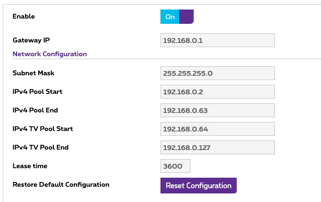Click into the IPv4 Pool End field
The image size is (321, 202).
tap(218, 111)
